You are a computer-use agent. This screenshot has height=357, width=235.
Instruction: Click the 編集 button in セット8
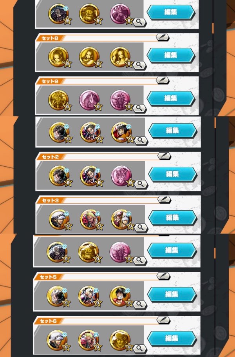(171, 55)
